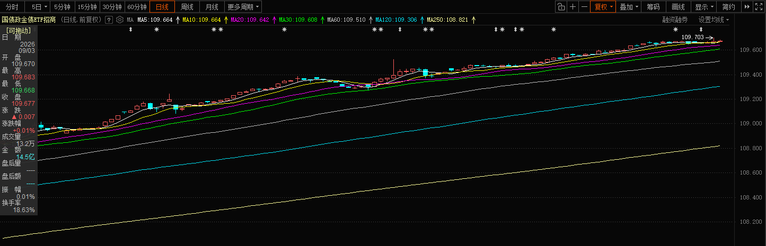Zoom out with the minus icon

[584, 7]
